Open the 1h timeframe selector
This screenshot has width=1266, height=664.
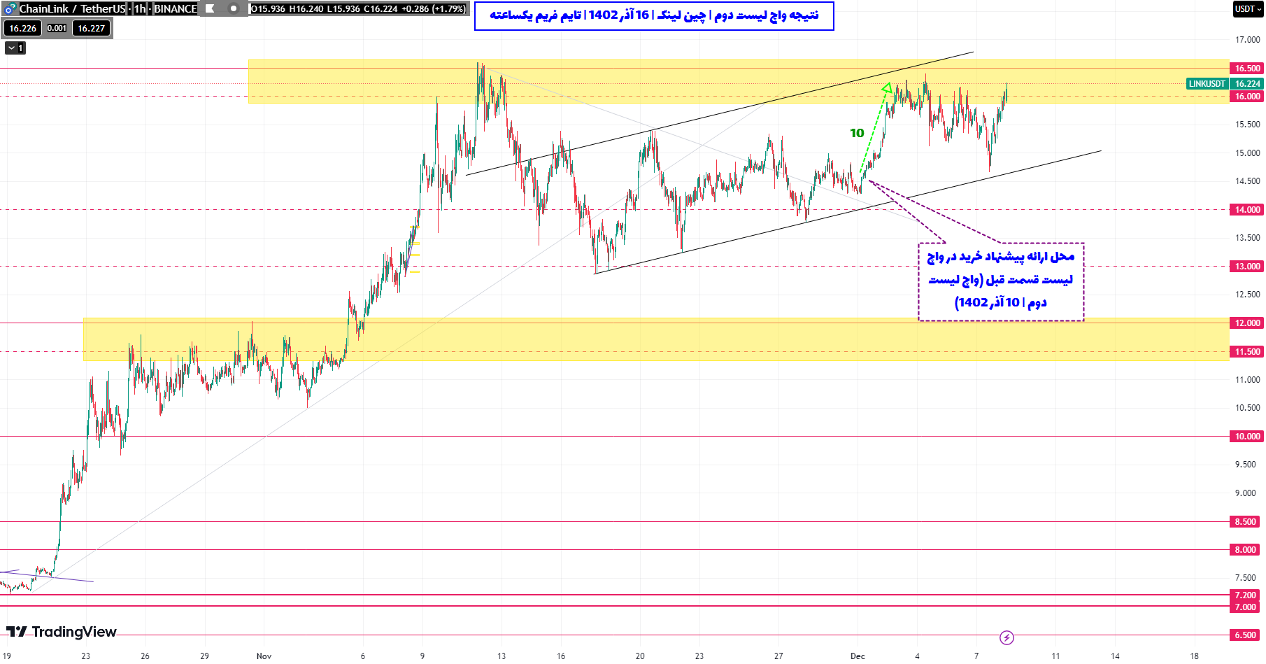(x=140, y=9)
